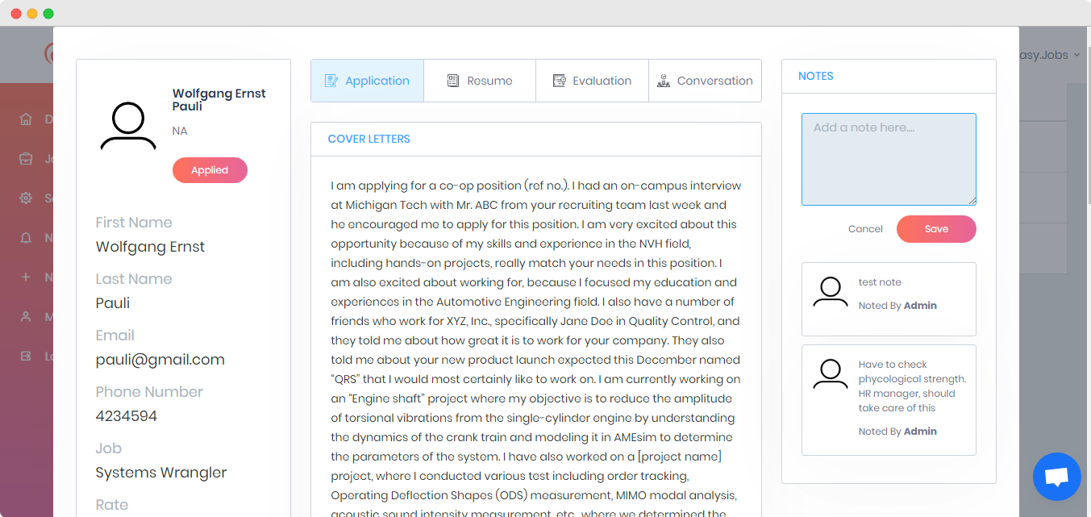
Task: Switch to the Evaluation tab
Action: point(593,81)
